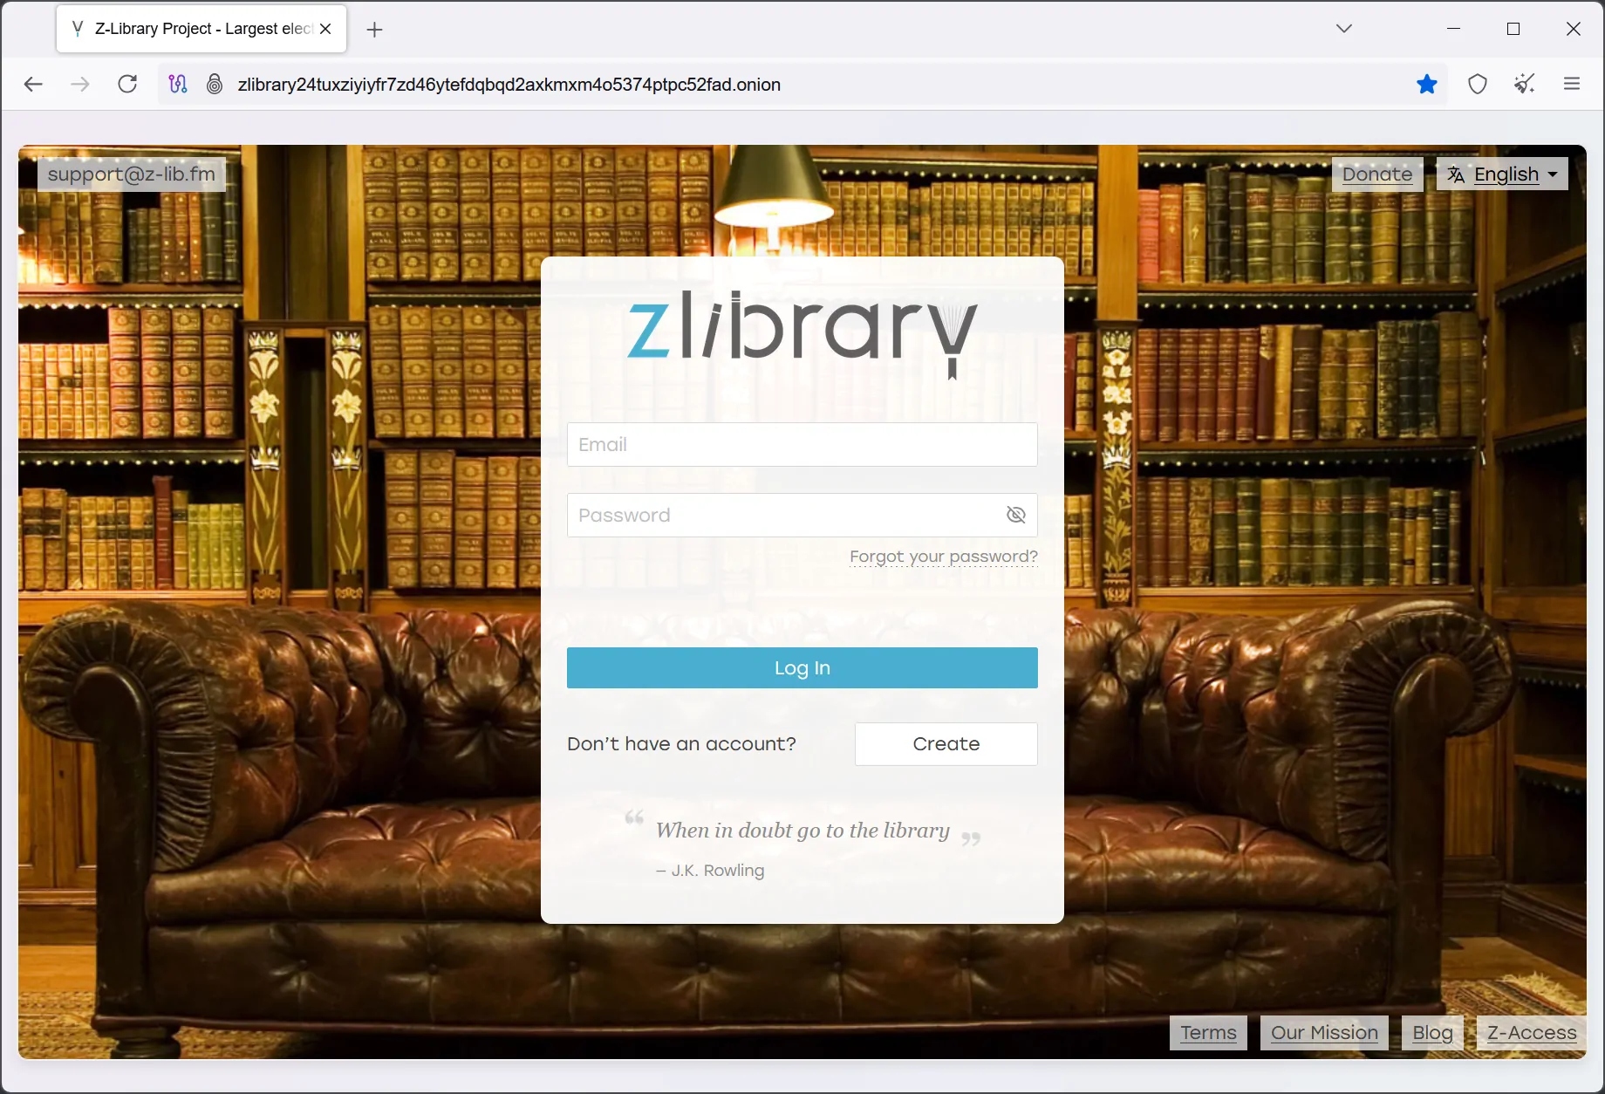Screen dimensions: 1605x1094
Task: Toggle password visibility eye icon
Action: pyautogui.click(x=1015, y=515)
